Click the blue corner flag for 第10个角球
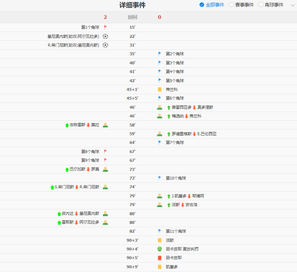The width and height of the screenshot is (297, 273). point(159,178)
